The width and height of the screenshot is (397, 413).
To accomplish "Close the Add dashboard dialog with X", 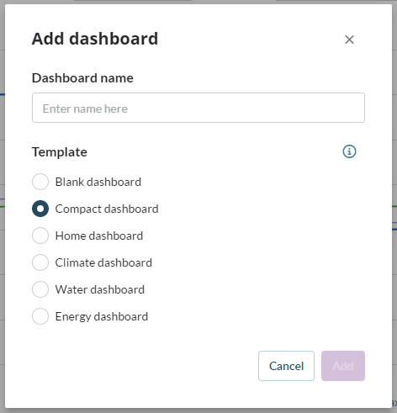I will click(349, 40).
